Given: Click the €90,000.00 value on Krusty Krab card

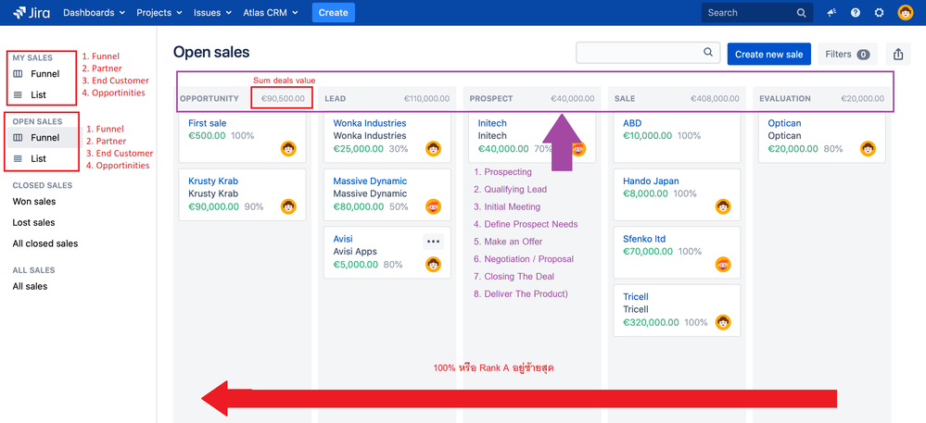Looking at the screenshot, I should [214, 206].
